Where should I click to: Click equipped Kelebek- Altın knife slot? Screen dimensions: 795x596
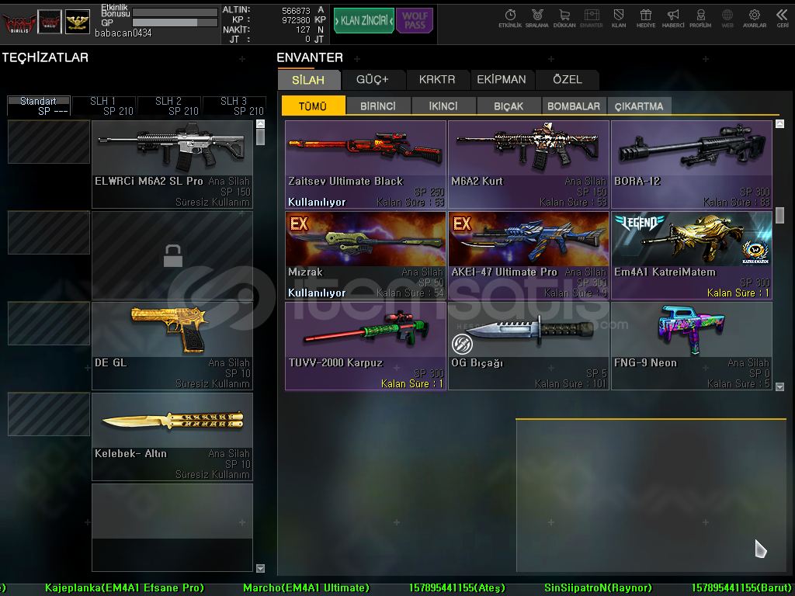[172, 437]
